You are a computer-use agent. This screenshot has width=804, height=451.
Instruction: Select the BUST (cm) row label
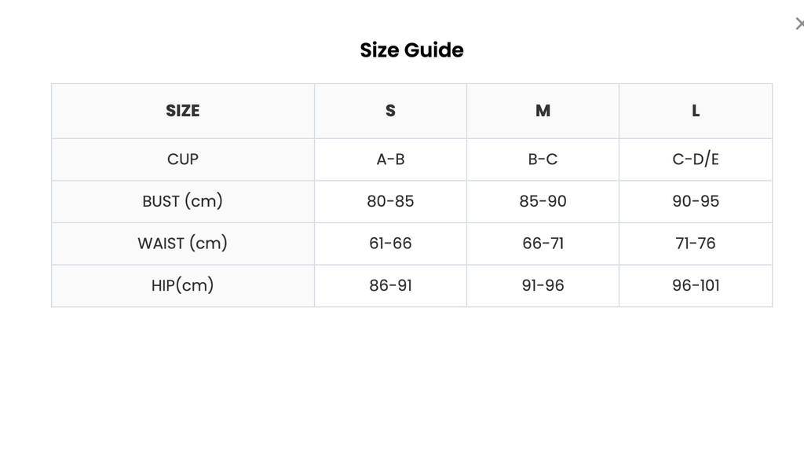[x=182, y=202]
